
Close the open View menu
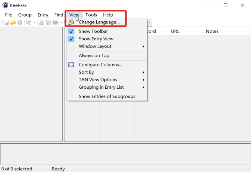74,15
